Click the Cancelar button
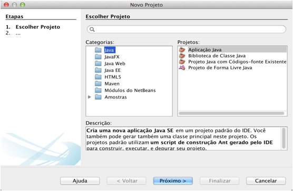The width and height of the screenshot is (293, 191). [266, 181]
